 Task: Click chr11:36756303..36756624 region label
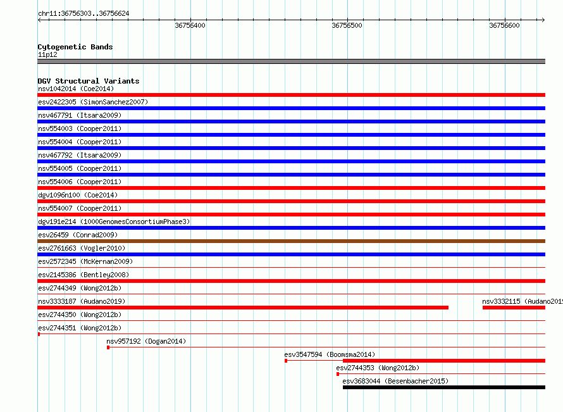pos(84,13)
